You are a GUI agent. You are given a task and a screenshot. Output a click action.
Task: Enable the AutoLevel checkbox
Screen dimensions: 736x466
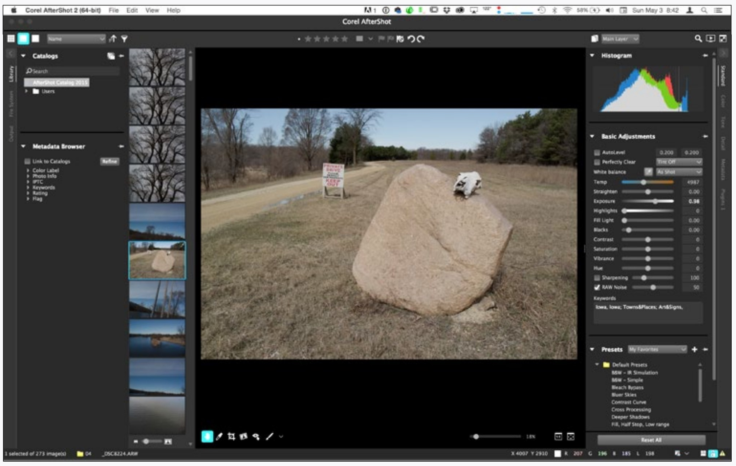(x=597, y=152)
